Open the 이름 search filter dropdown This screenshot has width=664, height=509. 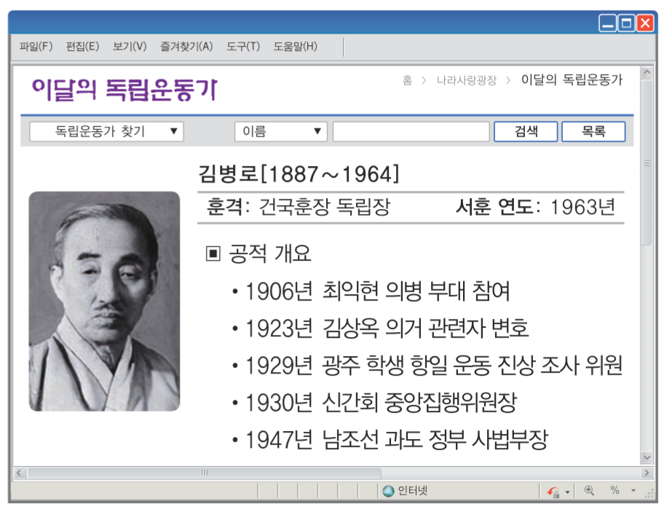point(280,131)
